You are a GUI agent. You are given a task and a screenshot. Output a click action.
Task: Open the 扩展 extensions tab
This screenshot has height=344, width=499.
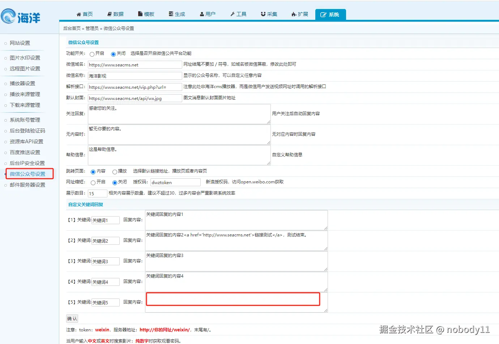click(300, 14)
